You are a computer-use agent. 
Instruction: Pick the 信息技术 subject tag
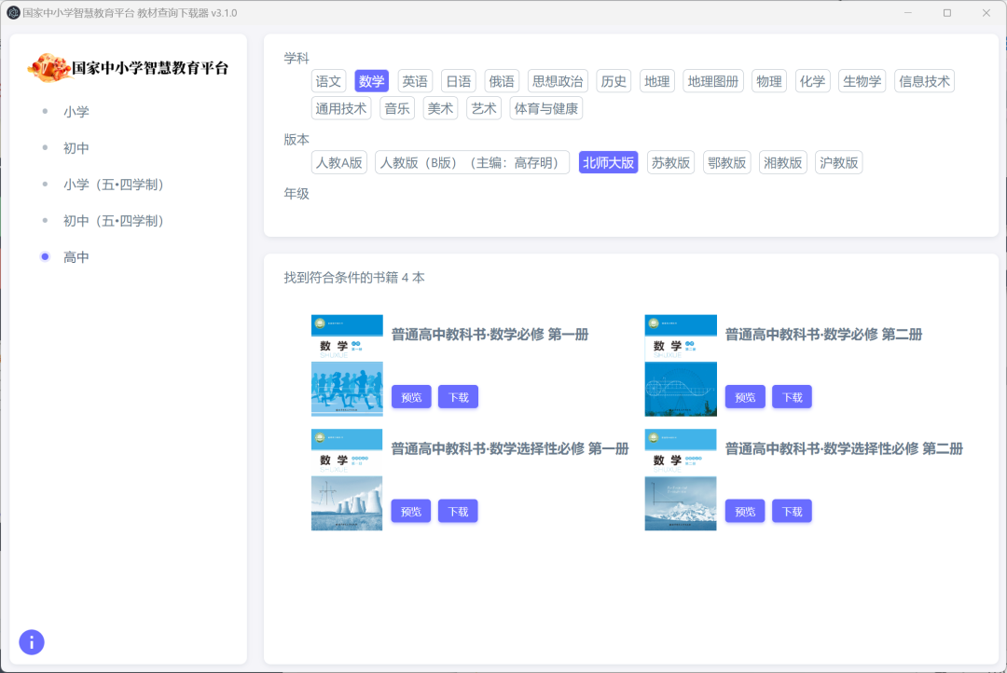click(924, 81)
